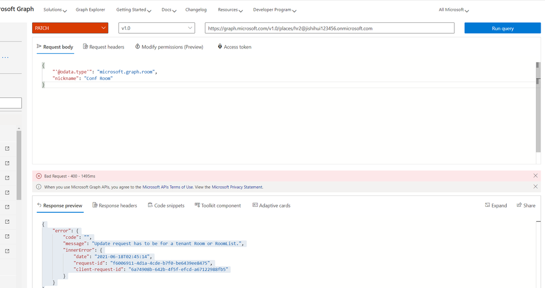The height and width of the screenshot is (288, 545).
Task: Click the Modify permissions shield icon
Action: (137, 46)
